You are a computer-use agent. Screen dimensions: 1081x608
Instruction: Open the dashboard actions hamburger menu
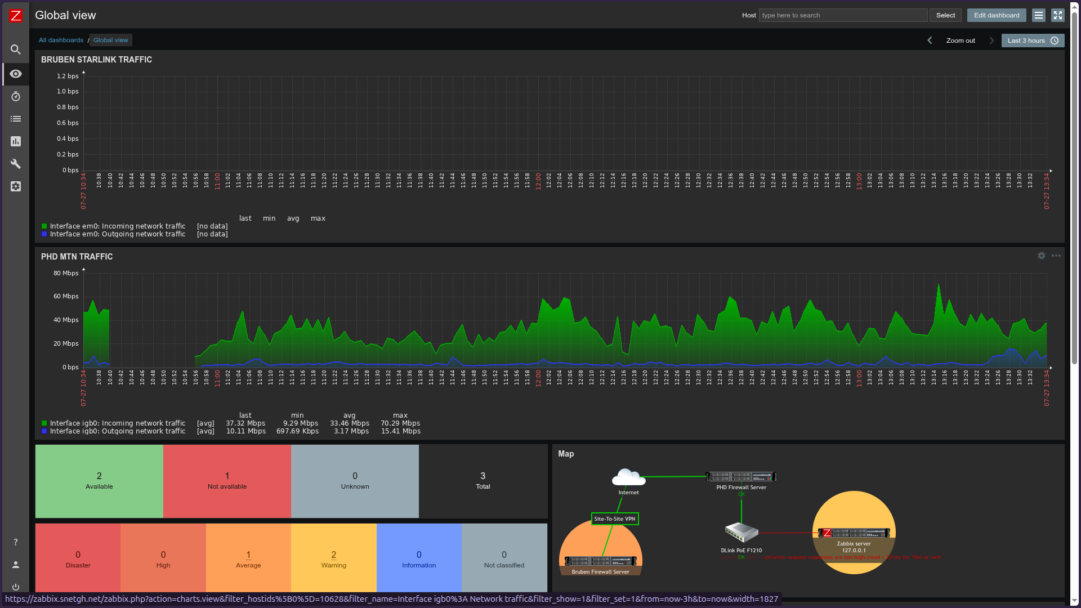click(x=1039, y=15)
